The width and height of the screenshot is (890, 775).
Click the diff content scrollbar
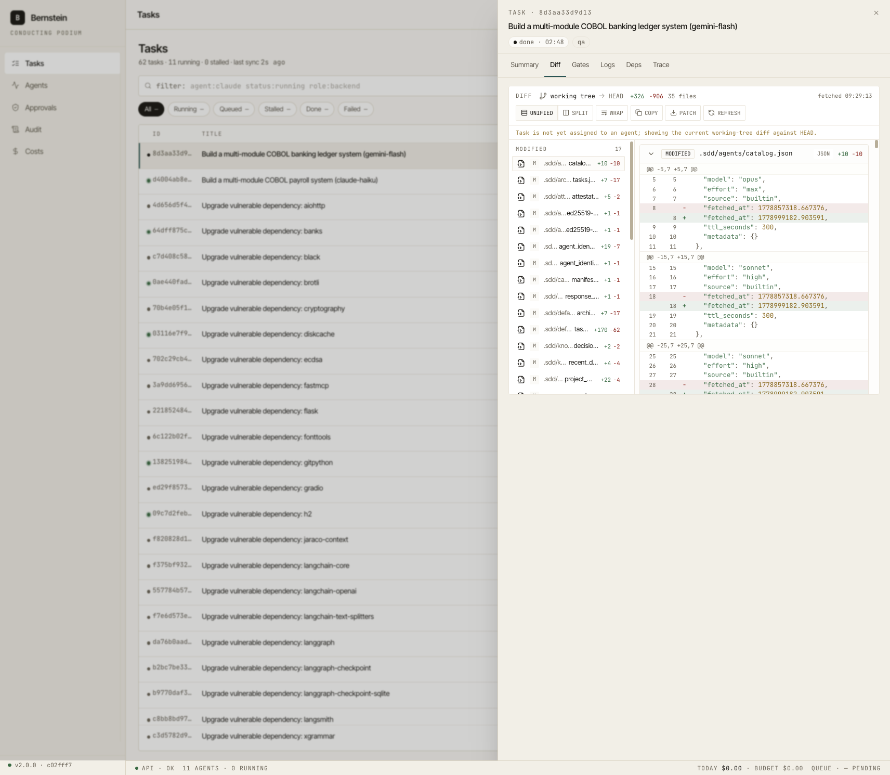876,144
